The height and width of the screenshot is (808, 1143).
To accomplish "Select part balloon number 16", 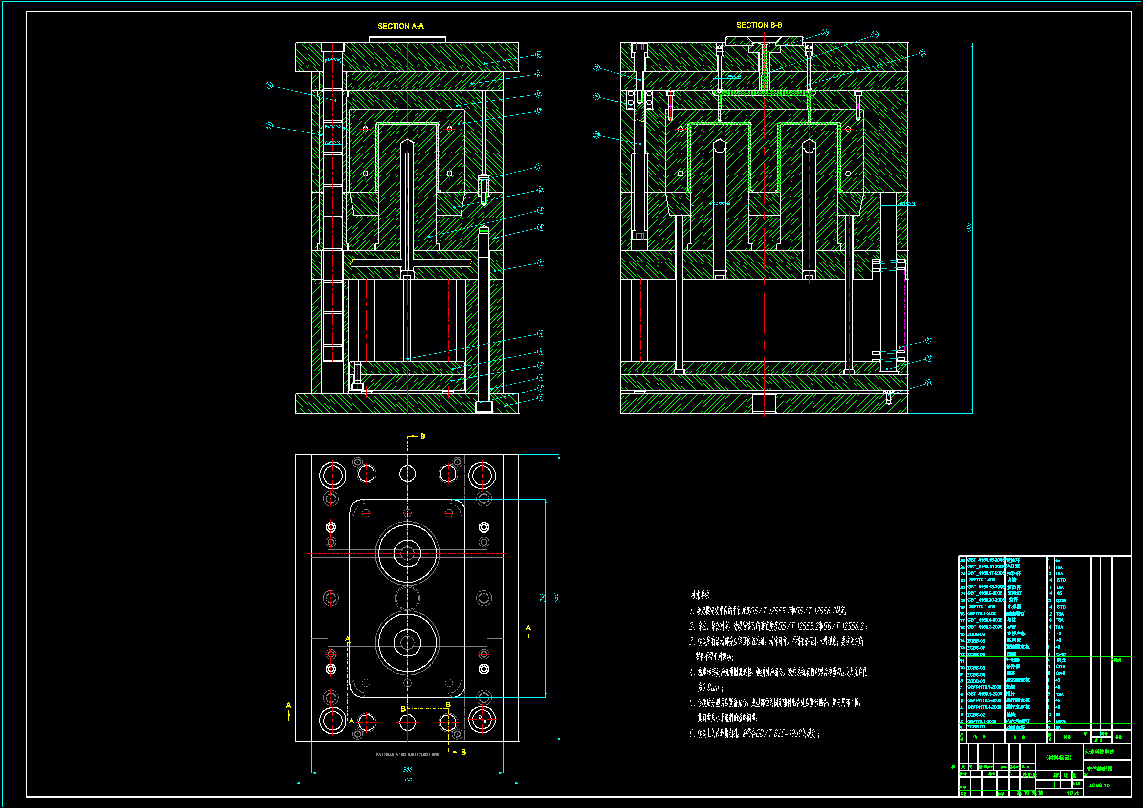I will (x=269, y=86).
